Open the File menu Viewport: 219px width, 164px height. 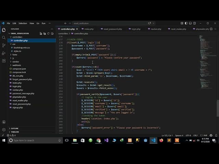click(8, 23)
